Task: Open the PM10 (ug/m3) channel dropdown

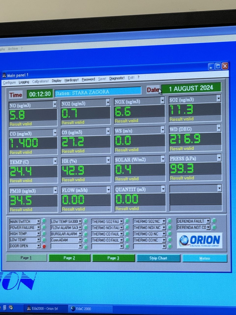Action: pyautogui.click(x=55, y=191)
